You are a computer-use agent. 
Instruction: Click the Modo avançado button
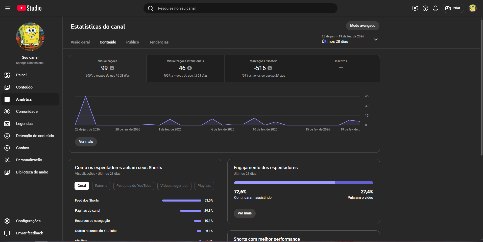[x=363, y=26]
